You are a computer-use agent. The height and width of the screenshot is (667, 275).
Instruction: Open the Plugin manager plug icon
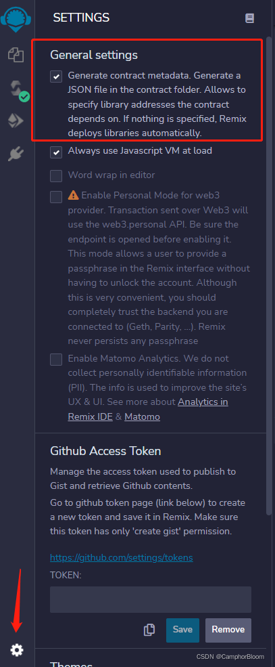tap(16, 154)
